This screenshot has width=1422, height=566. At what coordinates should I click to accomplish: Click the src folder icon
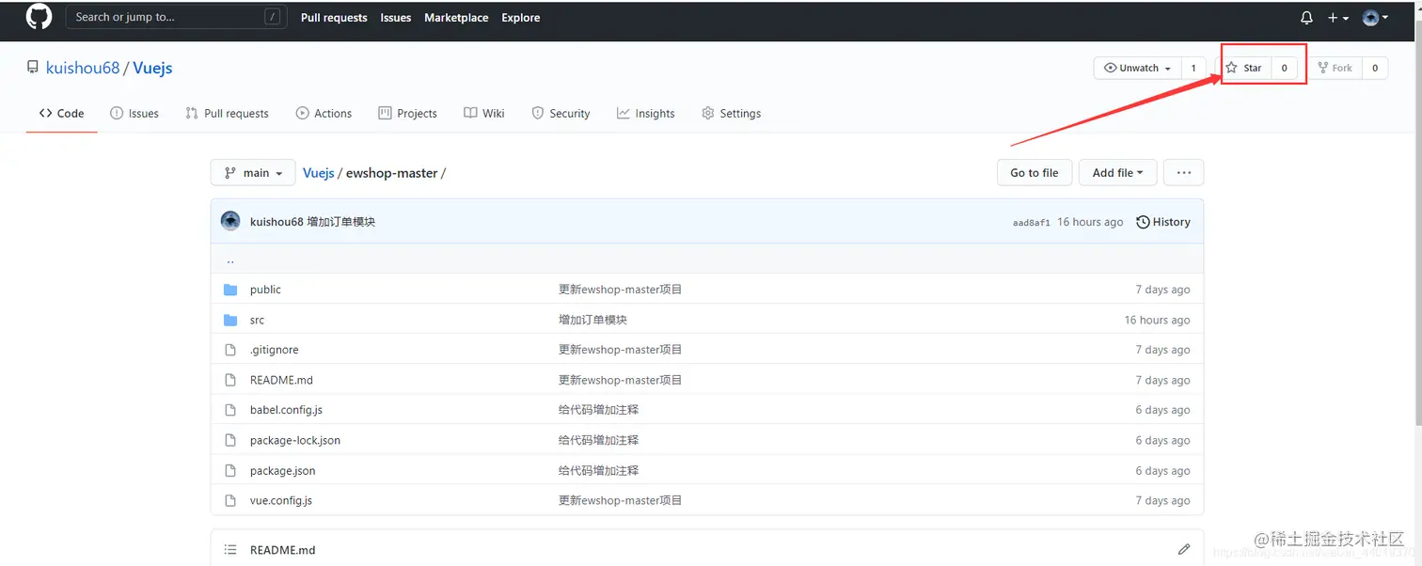point(230,320)
